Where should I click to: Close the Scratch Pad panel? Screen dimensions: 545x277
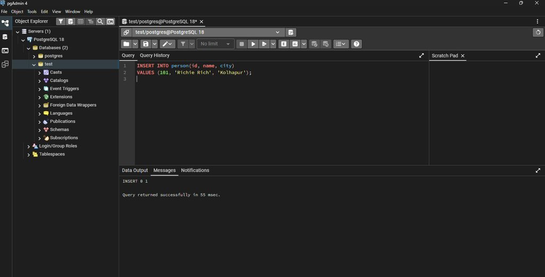click(463, 56)
